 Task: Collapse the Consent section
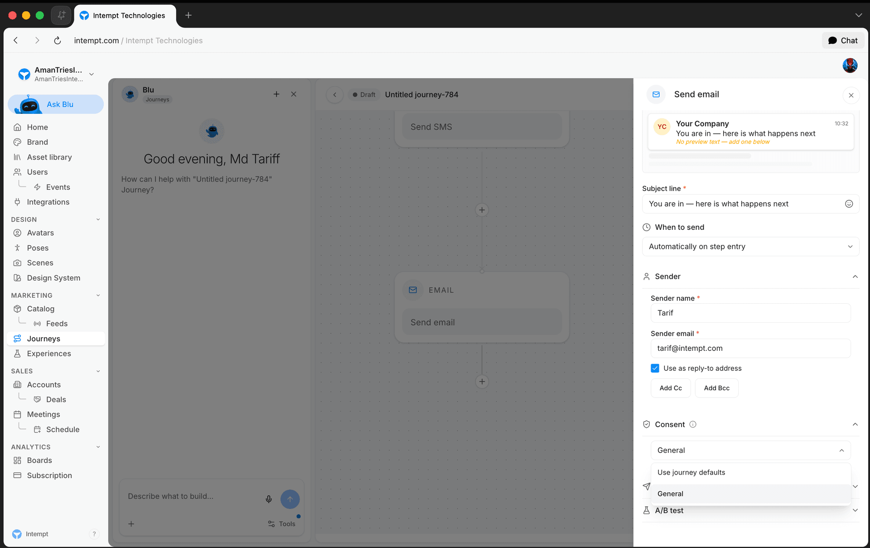[855, 424]
